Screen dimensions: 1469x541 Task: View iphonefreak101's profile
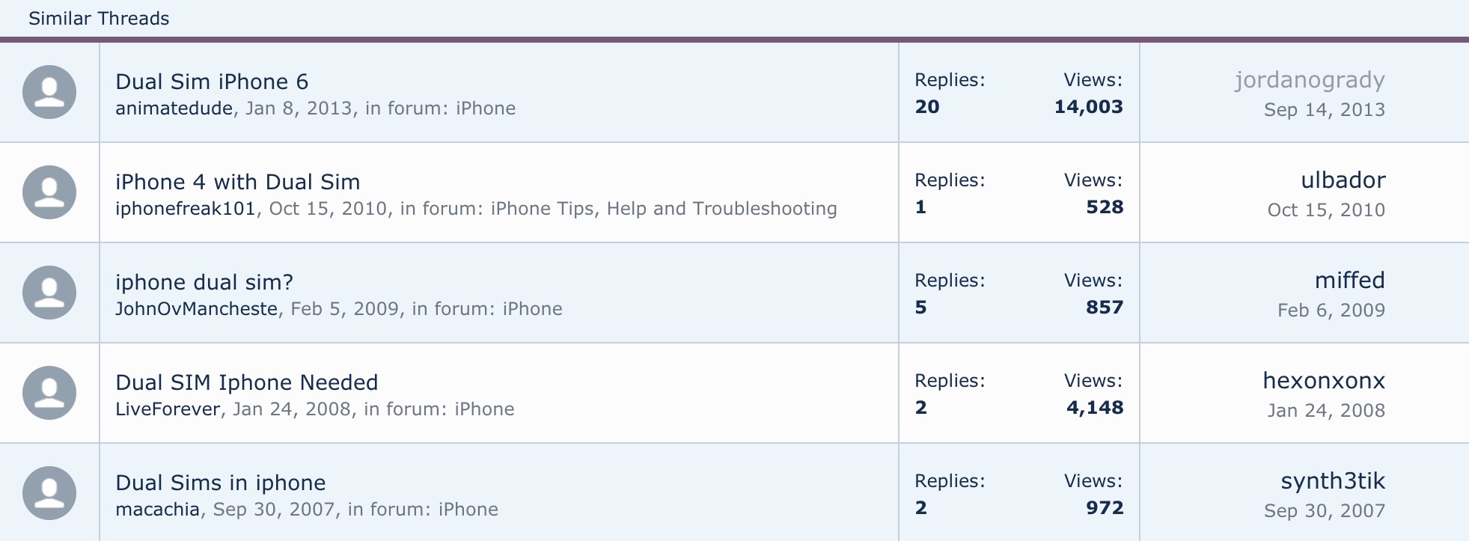click(x=185, y=209)
